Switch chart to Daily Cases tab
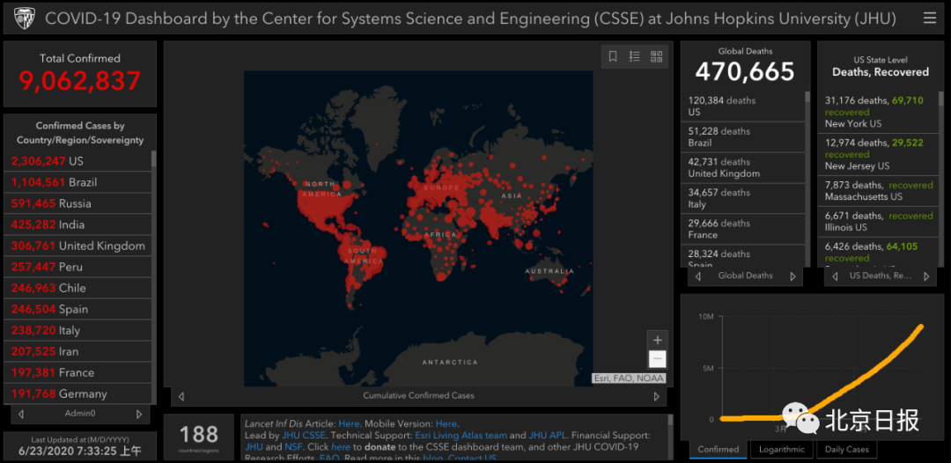 [x=847, y=449]
